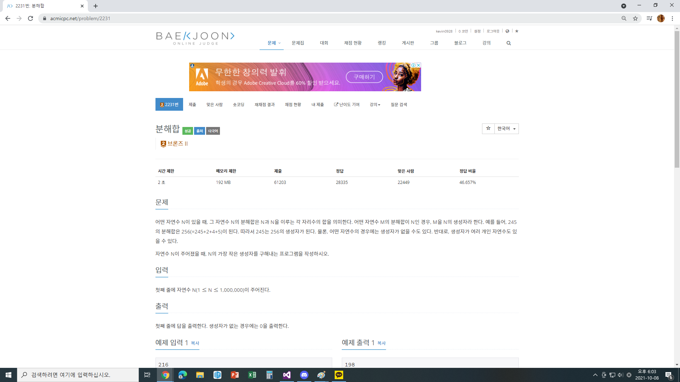680x382 pixels.
Task: Open the 제출 tab
Action: point(192,105)
